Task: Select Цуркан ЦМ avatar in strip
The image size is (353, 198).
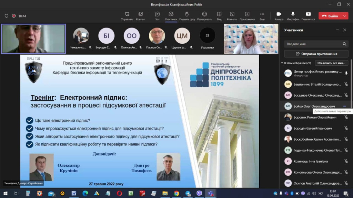Action: pyautogui.click(x=182, y=35)
